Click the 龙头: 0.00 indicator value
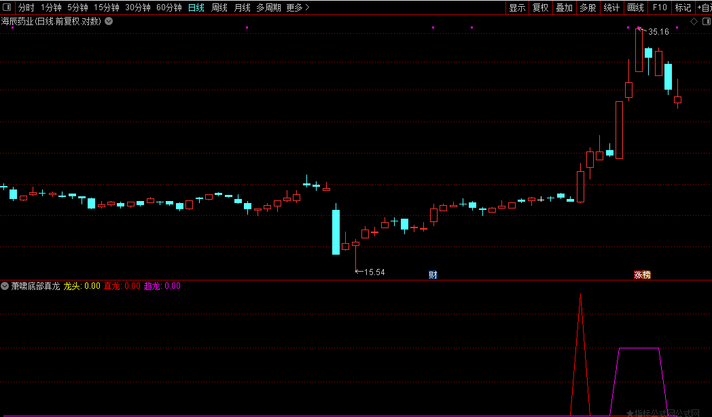The image size is (712, 417). point(82,286)
